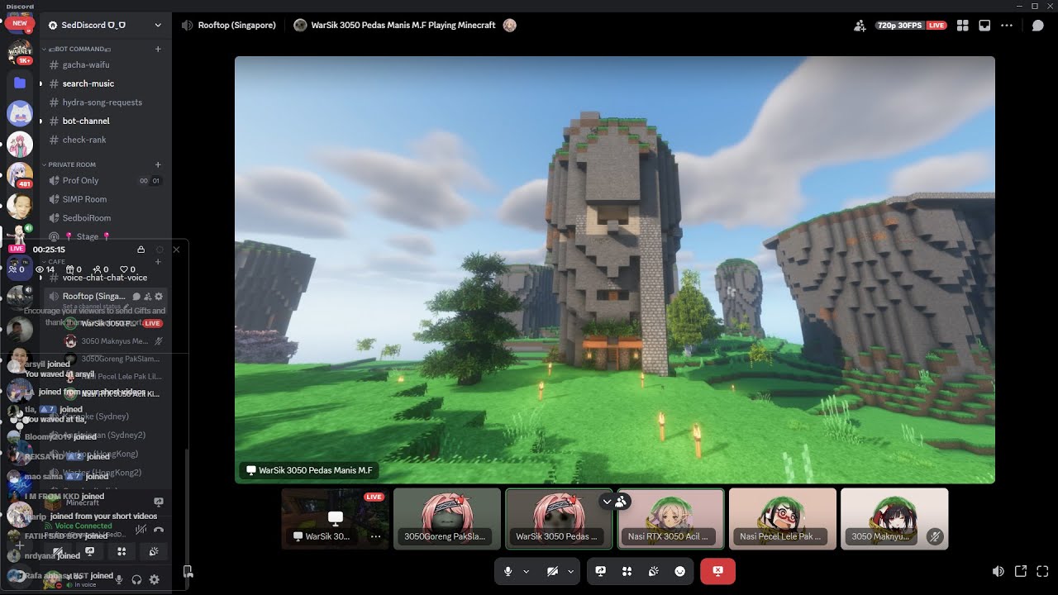Open folder icon in server list
The image size is (1058, 595).
(x=20, y=83)
